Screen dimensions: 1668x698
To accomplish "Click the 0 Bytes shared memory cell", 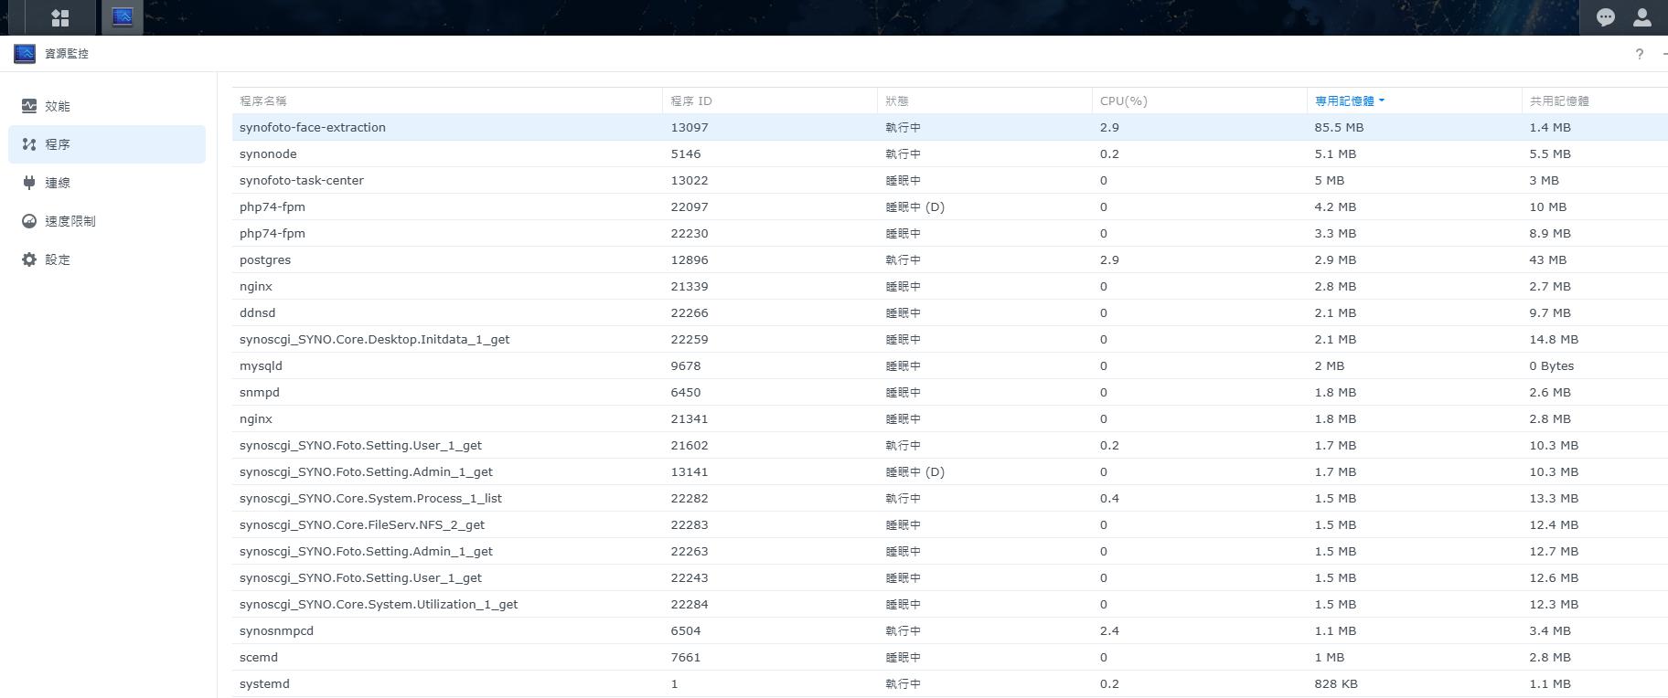I will coord(1551,365).
